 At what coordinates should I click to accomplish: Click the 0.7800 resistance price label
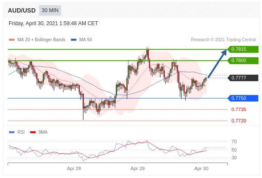243,60
